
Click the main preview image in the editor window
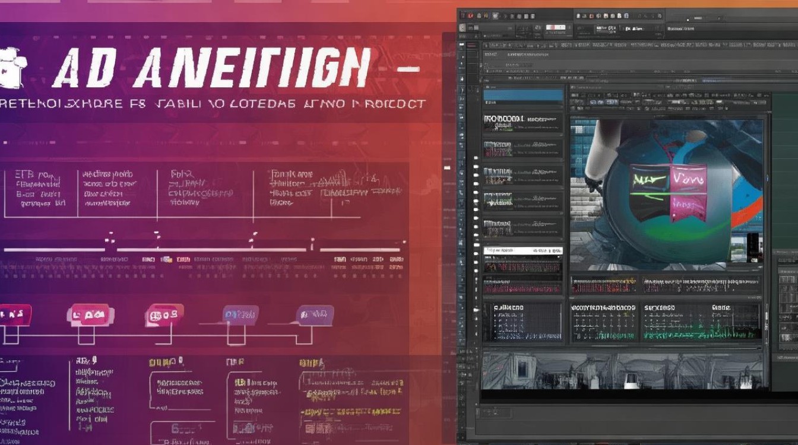[667, 196]
